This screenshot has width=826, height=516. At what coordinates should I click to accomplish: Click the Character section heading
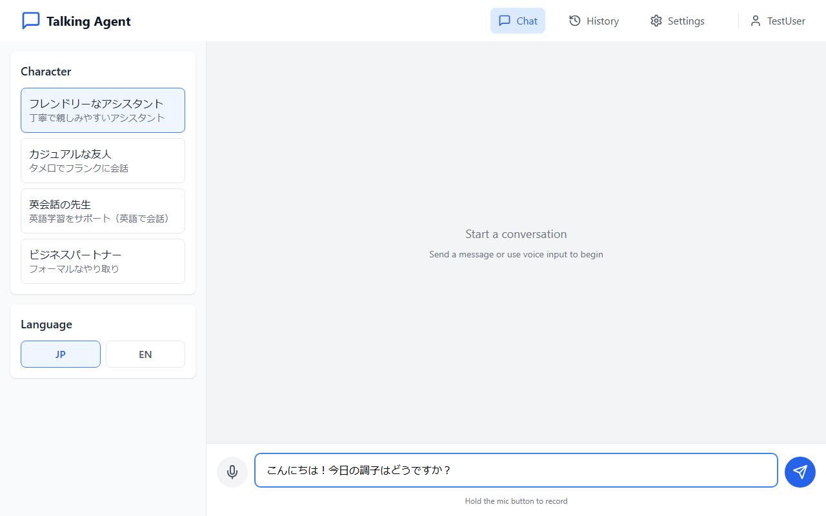coord(46,72)
